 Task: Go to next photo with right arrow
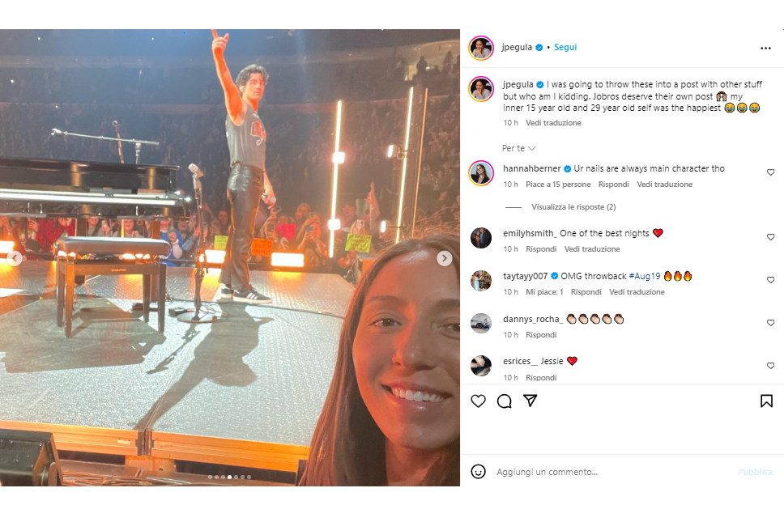(445, 258)
